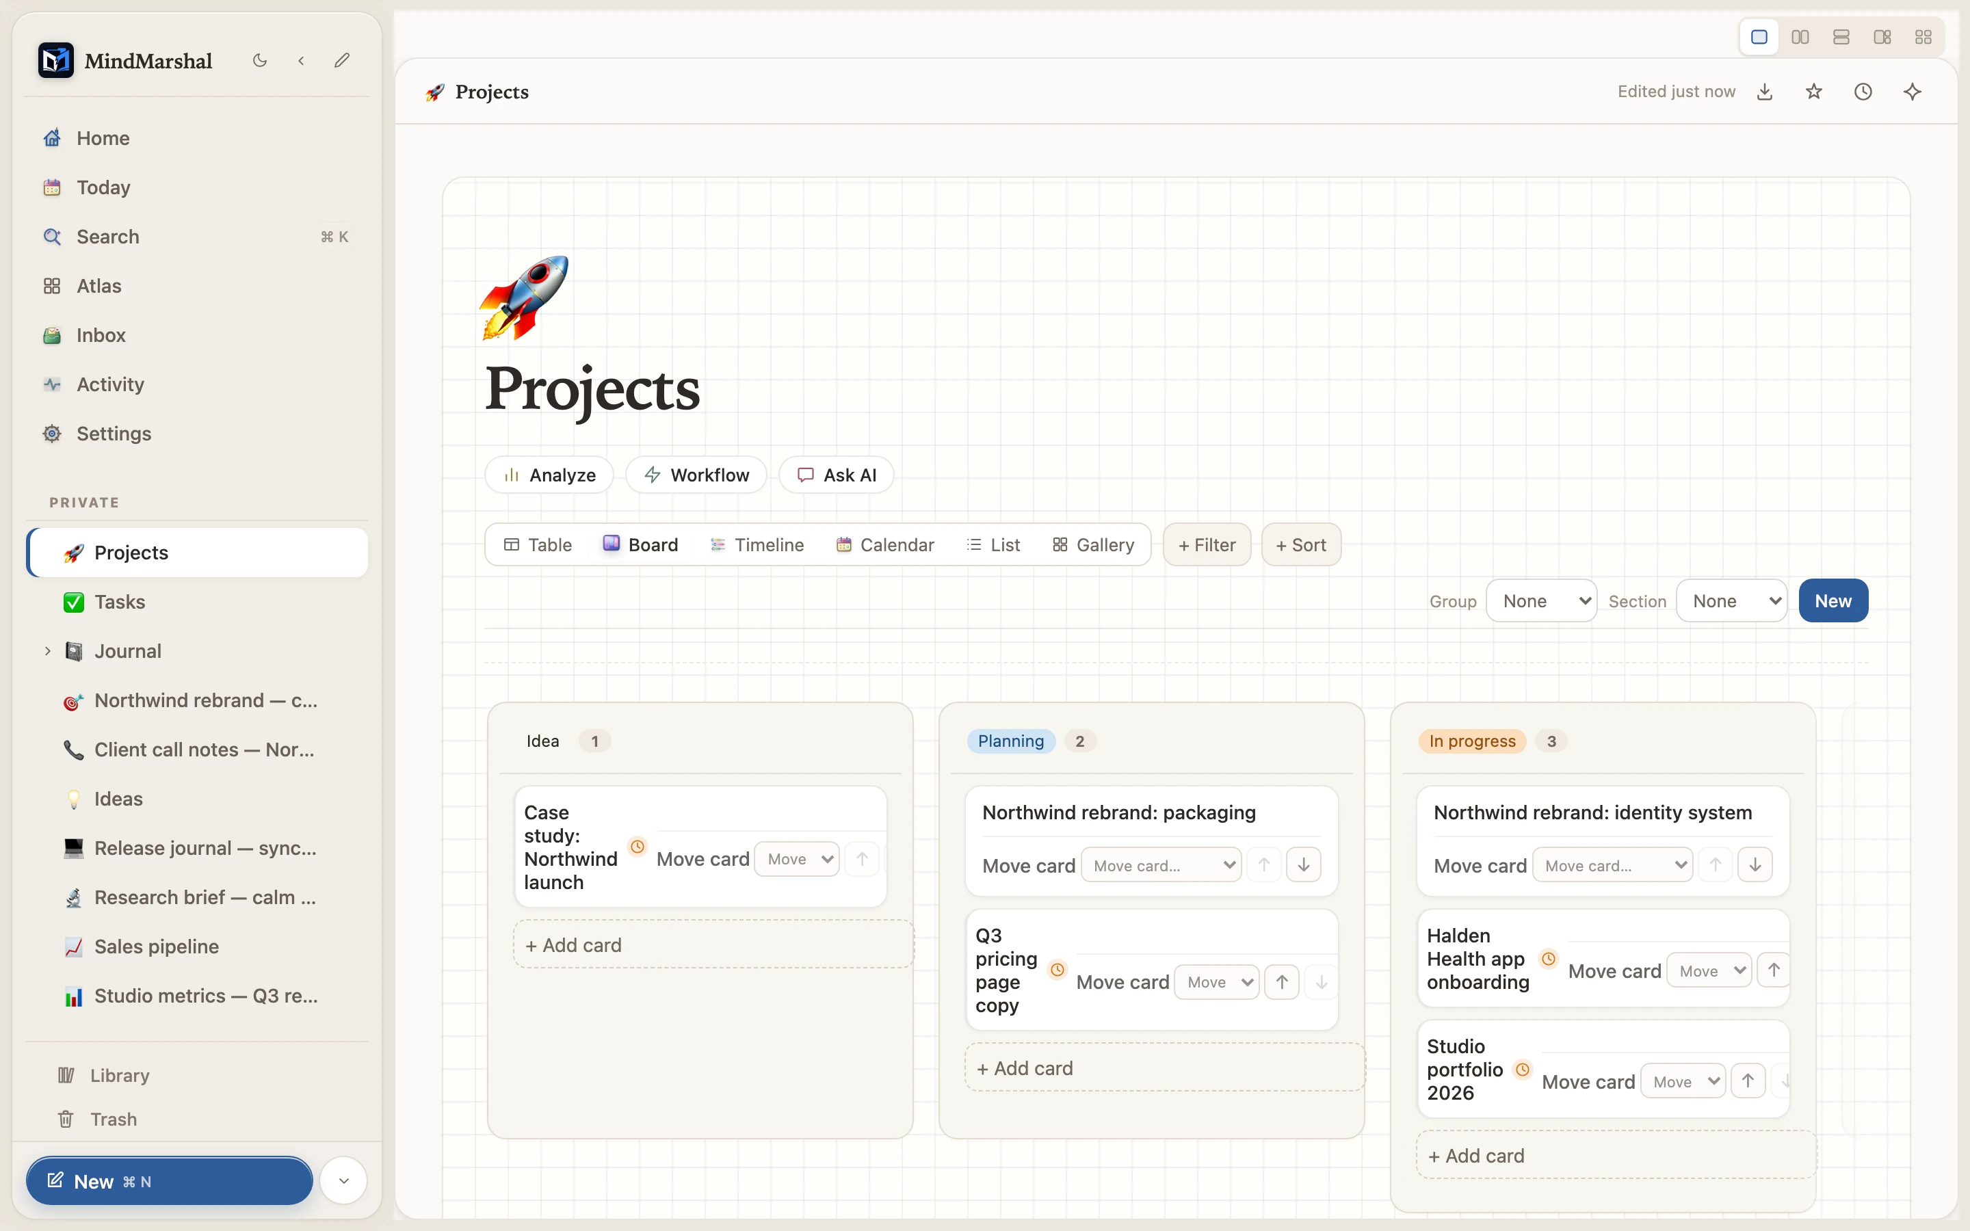The width and height of the screenshot is (1970, 1231).
Task: Open Northwind rebrand page in sidebar
Action: (197, 701)
